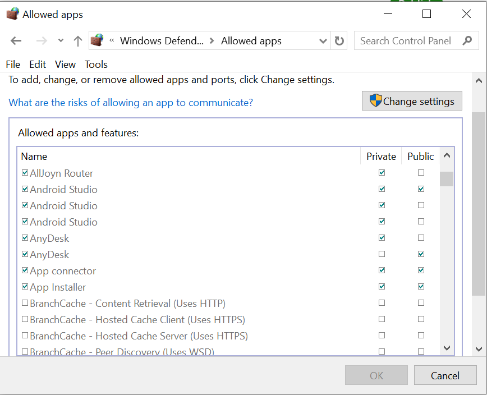The width and height of the screenshot is (487, 395).
Task: Toggle the AllJoyn Router Public checkbox
Action: tap(421, 173)
